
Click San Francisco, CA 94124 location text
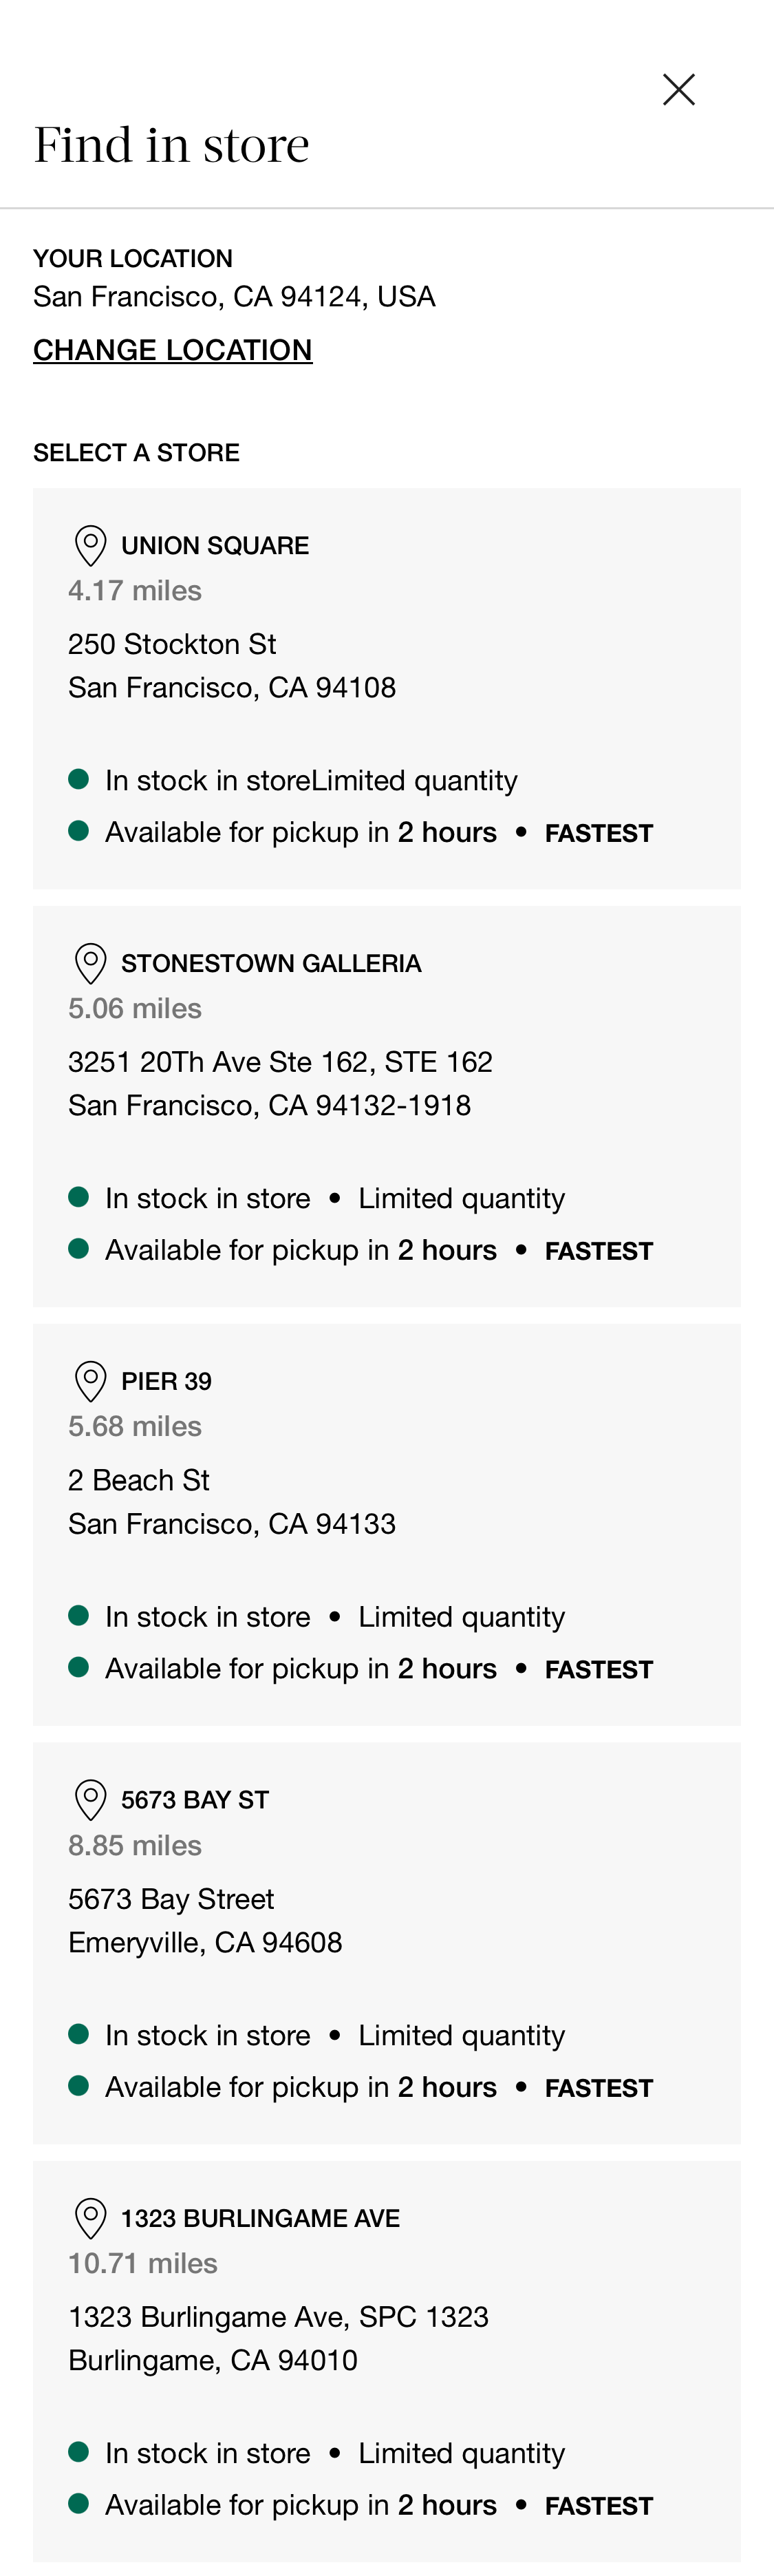[234, 295]
